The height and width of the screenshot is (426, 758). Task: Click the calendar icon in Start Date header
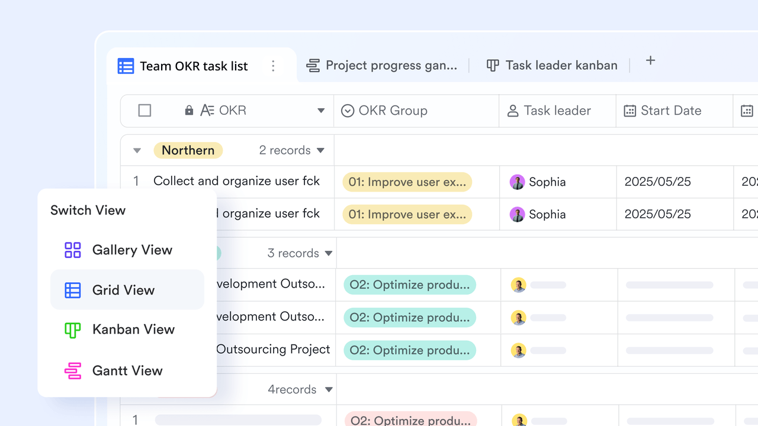tap(630, 111)
